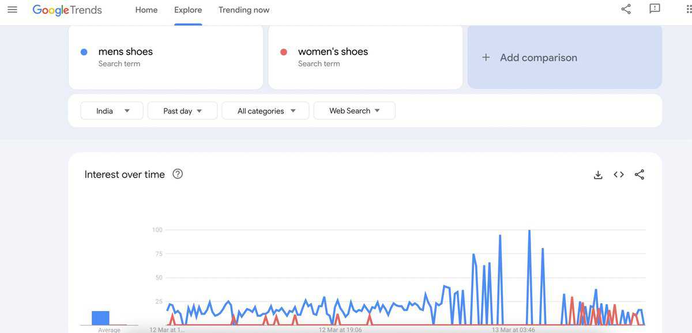Edit the mens shoes search term
Image resolution: width=692 pixels, height=333 pixels.
point(166,57)
